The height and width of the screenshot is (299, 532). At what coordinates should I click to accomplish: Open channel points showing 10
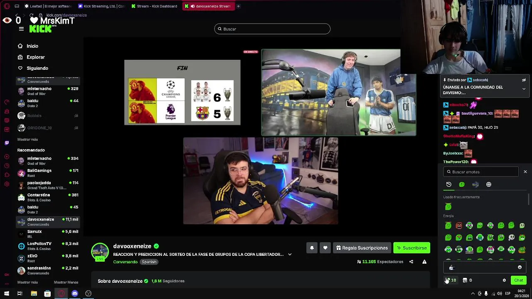[451, 280]
